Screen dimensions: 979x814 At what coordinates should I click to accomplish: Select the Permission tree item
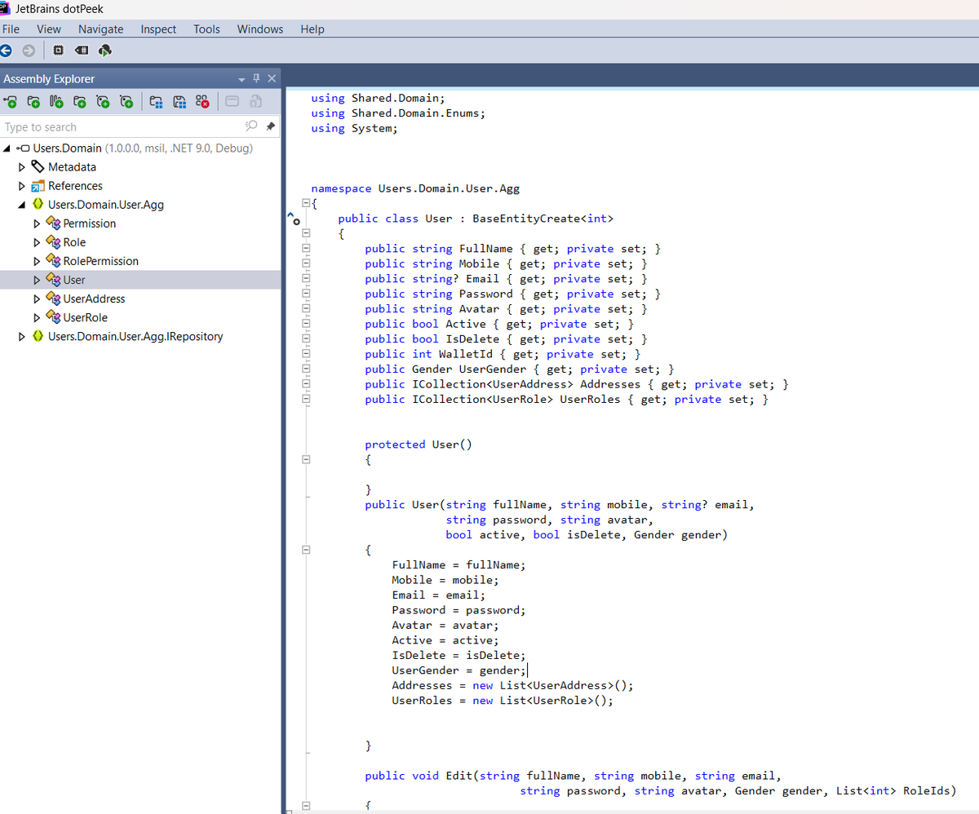click(90, 223)
